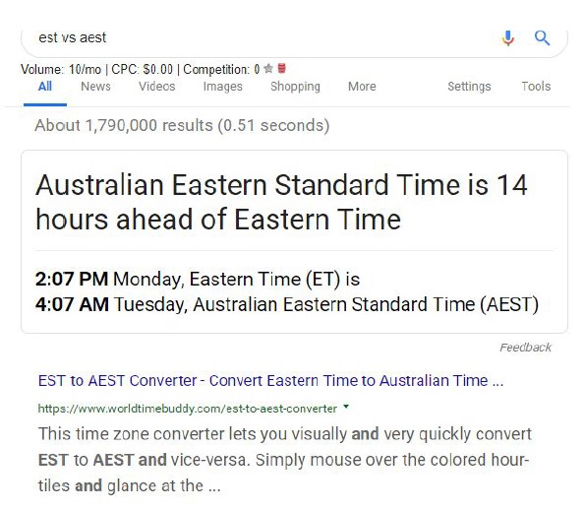585x510 pixels.
Task: Open the Tools options
Action: click(x=536, y=87)
